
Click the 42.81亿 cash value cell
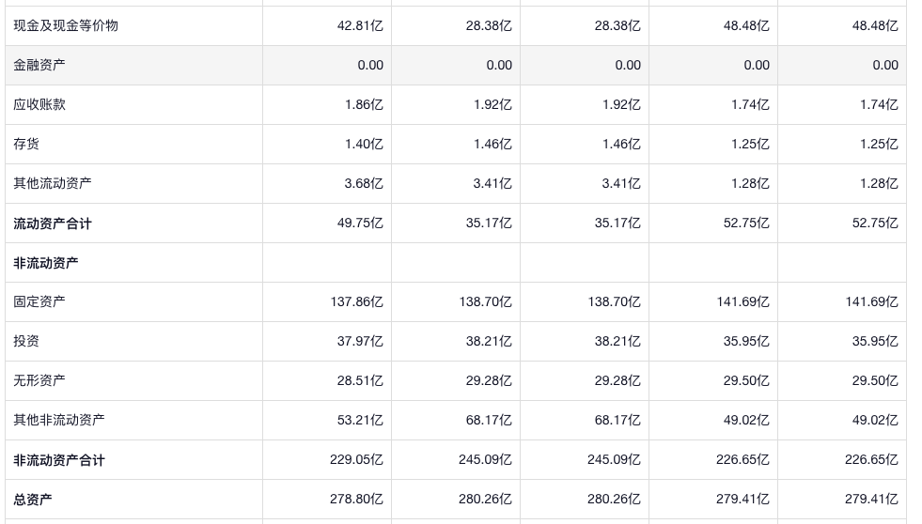[x=360, y=25]
